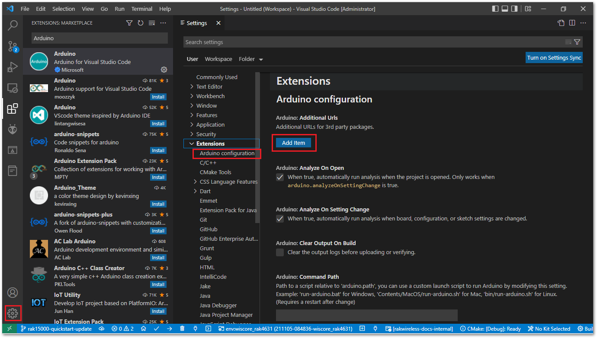Filter extensions with the funnel icon
597x338 pixels.
point(129,23)
